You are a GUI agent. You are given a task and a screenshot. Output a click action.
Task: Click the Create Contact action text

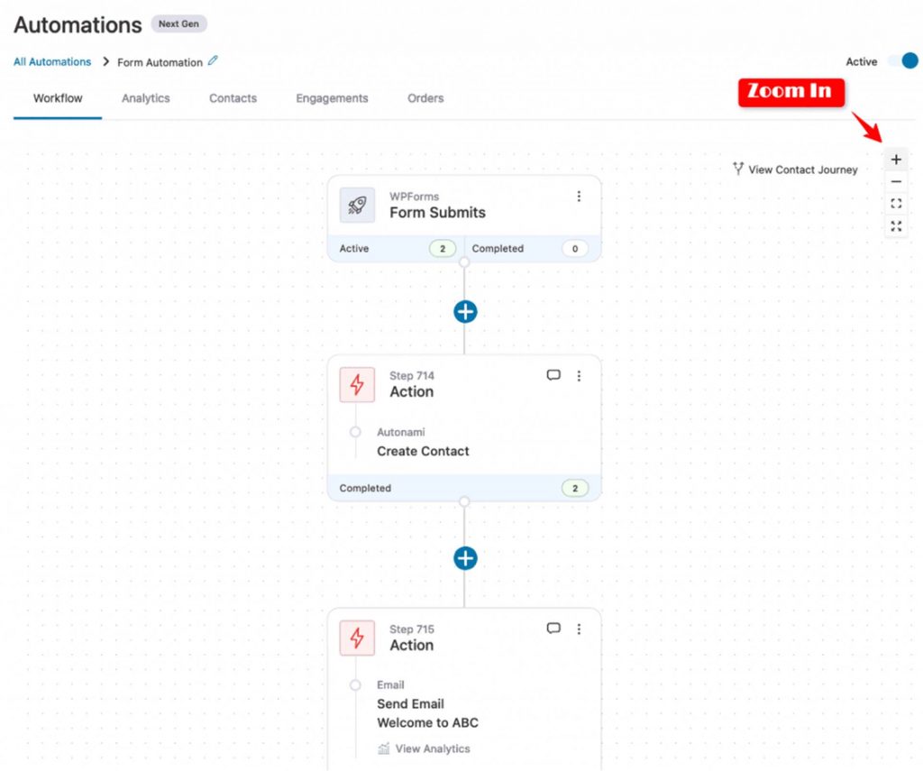[x=424, y=451]
